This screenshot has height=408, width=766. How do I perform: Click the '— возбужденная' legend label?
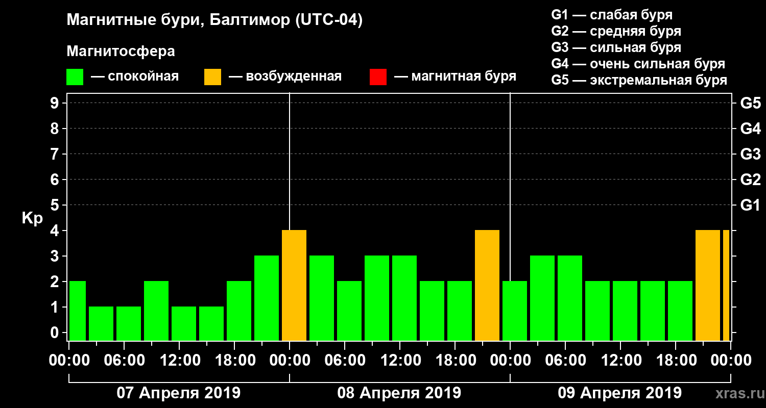click(285, 77)
